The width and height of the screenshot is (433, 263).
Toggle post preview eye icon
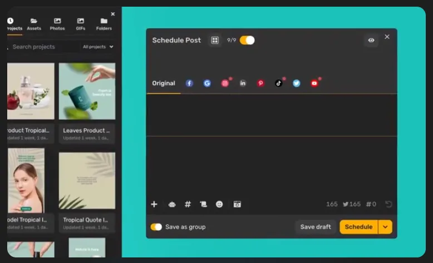point(371,40)
